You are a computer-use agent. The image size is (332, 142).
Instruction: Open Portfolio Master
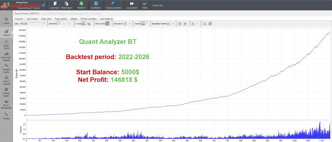tap(6, 92)
